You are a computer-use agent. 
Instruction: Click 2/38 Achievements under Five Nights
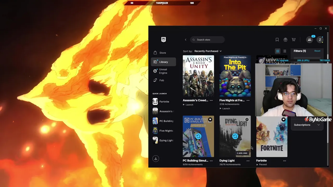229,104
